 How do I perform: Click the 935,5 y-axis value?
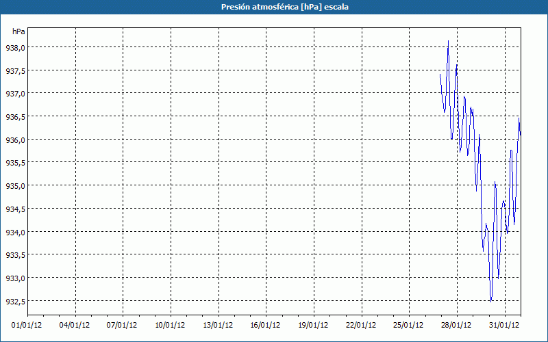15,163
